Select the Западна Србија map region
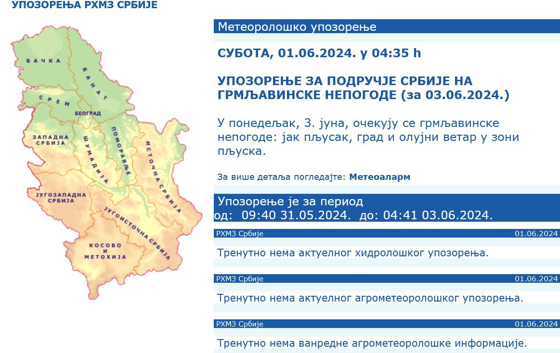This screenshot has height=353, width=560. click(x=48, y=140)
